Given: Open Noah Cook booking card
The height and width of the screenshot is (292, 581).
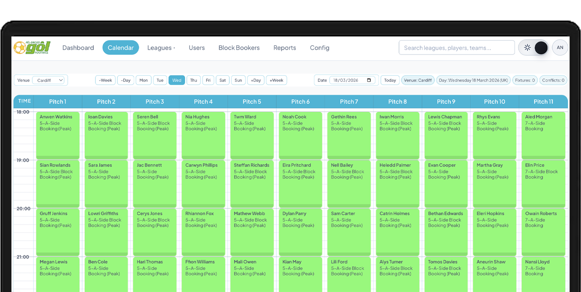Looking at the screenshot, I should click(300, 135).
